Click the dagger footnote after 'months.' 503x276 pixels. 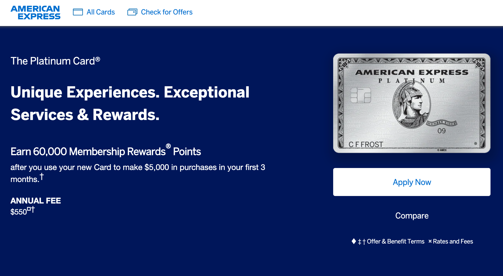pos(42,176)
